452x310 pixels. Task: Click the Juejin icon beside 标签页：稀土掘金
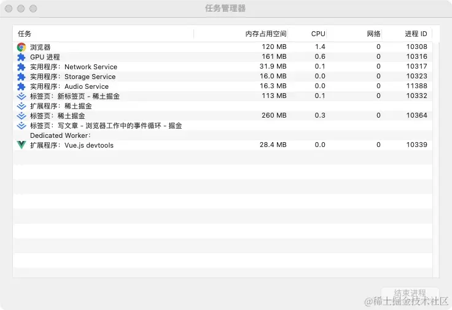click(x=21, y=116)
